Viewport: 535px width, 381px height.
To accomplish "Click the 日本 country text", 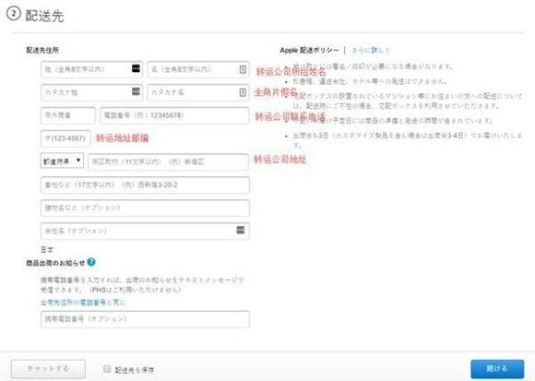I will (47, 250).
